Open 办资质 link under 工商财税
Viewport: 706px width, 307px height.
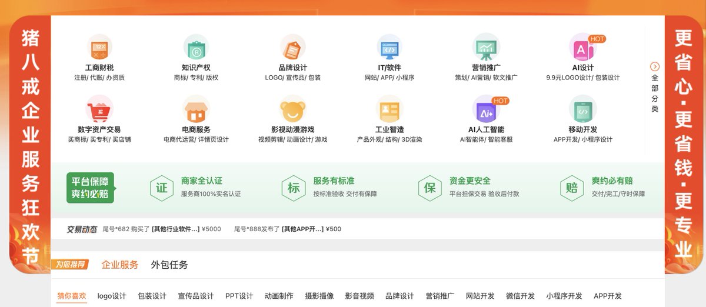[x=115, y=78]
